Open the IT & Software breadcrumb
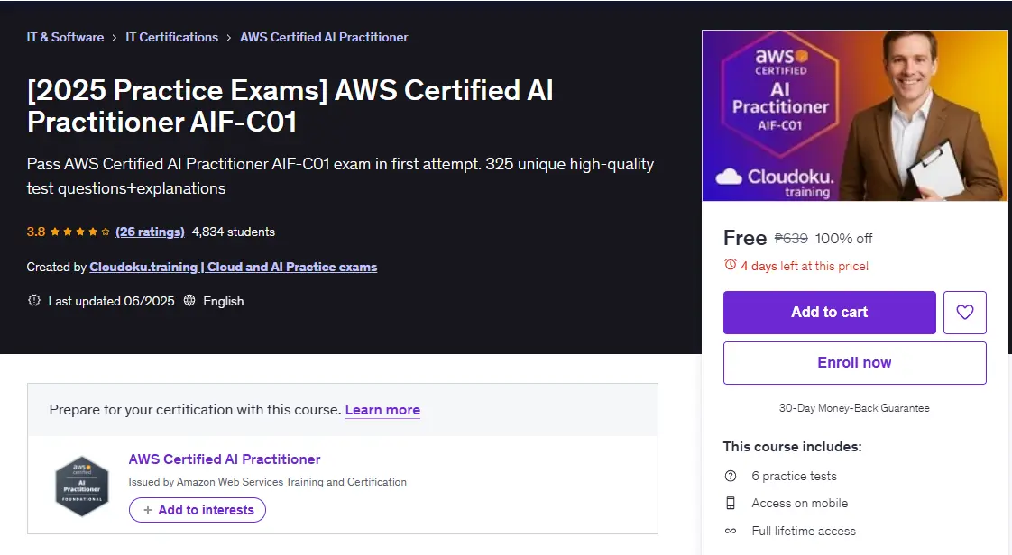Viewport: 1012px width, 555px height. [65, 37]
